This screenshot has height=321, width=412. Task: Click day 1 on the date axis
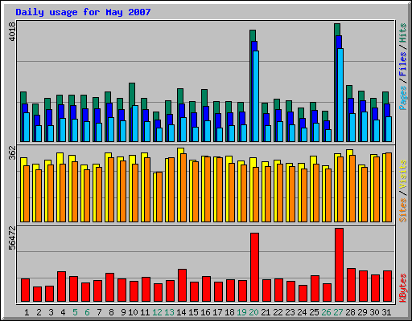point(27,312)
